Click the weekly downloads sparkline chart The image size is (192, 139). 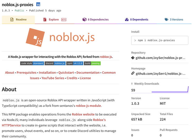[x=170, y=89]
